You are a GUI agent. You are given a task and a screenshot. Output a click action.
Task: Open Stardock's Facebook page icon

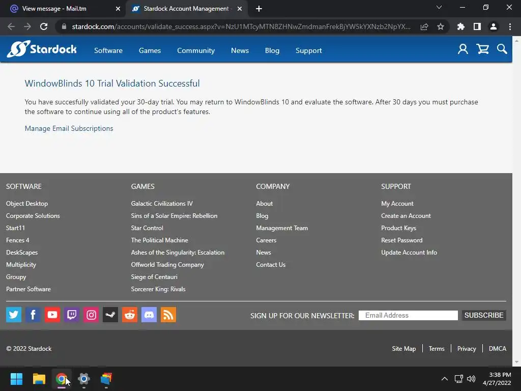click(x=33, y=315)
